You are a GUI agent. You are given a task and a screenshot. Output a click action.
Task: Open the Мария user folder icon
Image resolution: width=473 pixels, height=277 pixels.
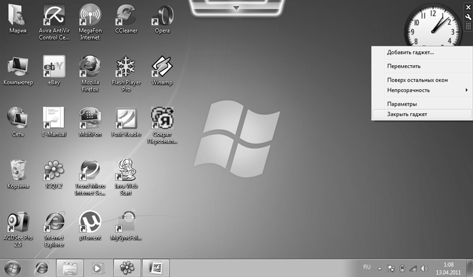tap(18, 18)
